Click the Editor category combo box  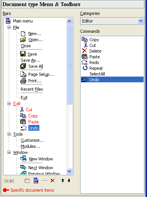[112, 21]
